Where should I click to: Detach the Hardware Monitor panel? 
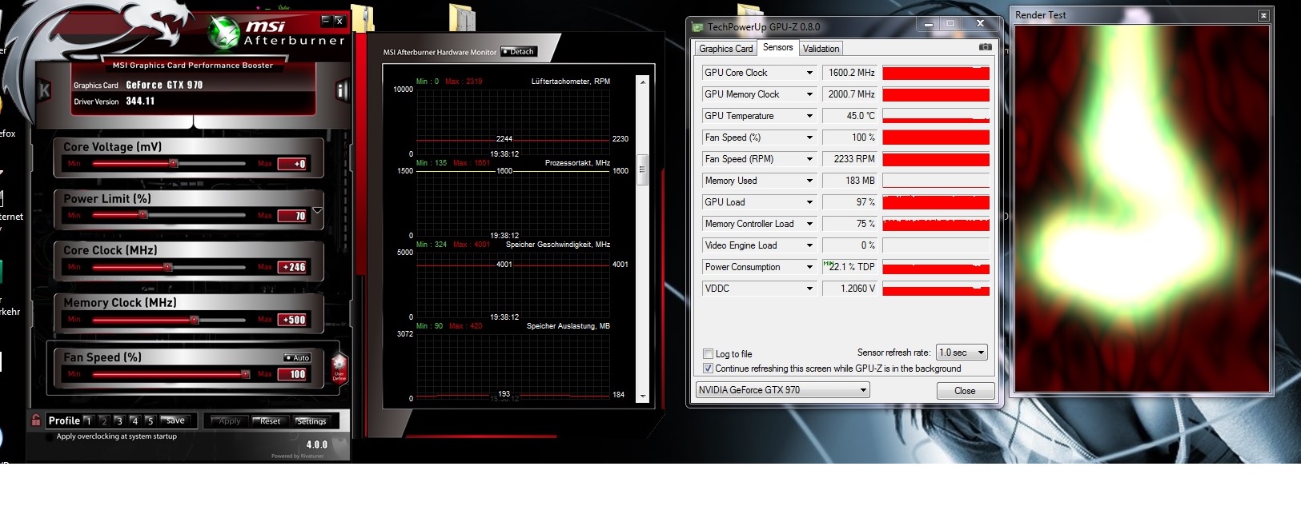(519, 51)
